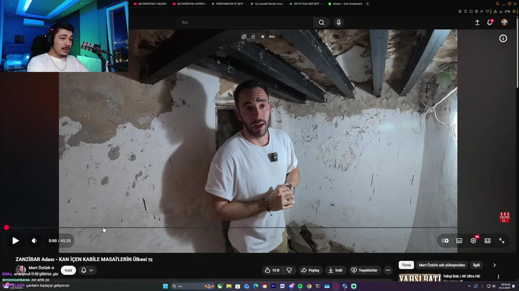Switch to Stream - Kick Dashboard tab
519x291 pixels.
(345, 4)
